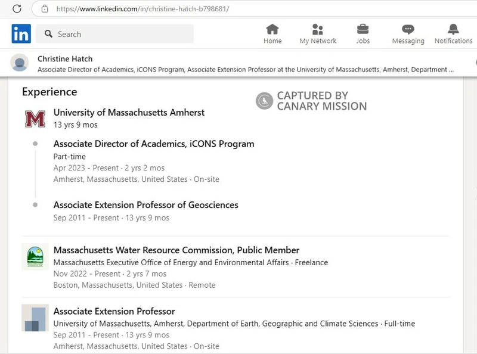477x354 pixels.
Task: Click the Part-time employment type text
Action: (70, 157)
